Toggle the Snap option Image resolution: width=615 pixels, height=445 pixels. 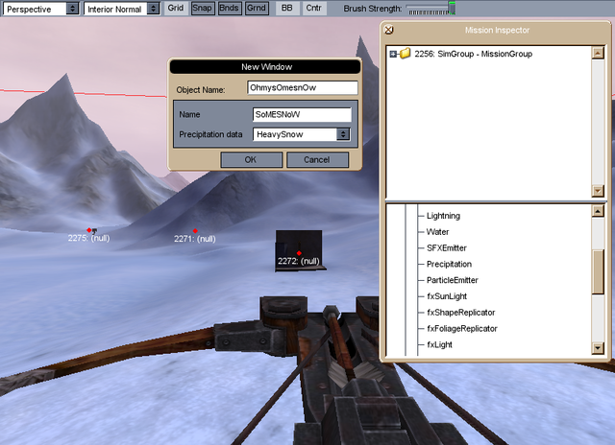[x=202, y=8]
